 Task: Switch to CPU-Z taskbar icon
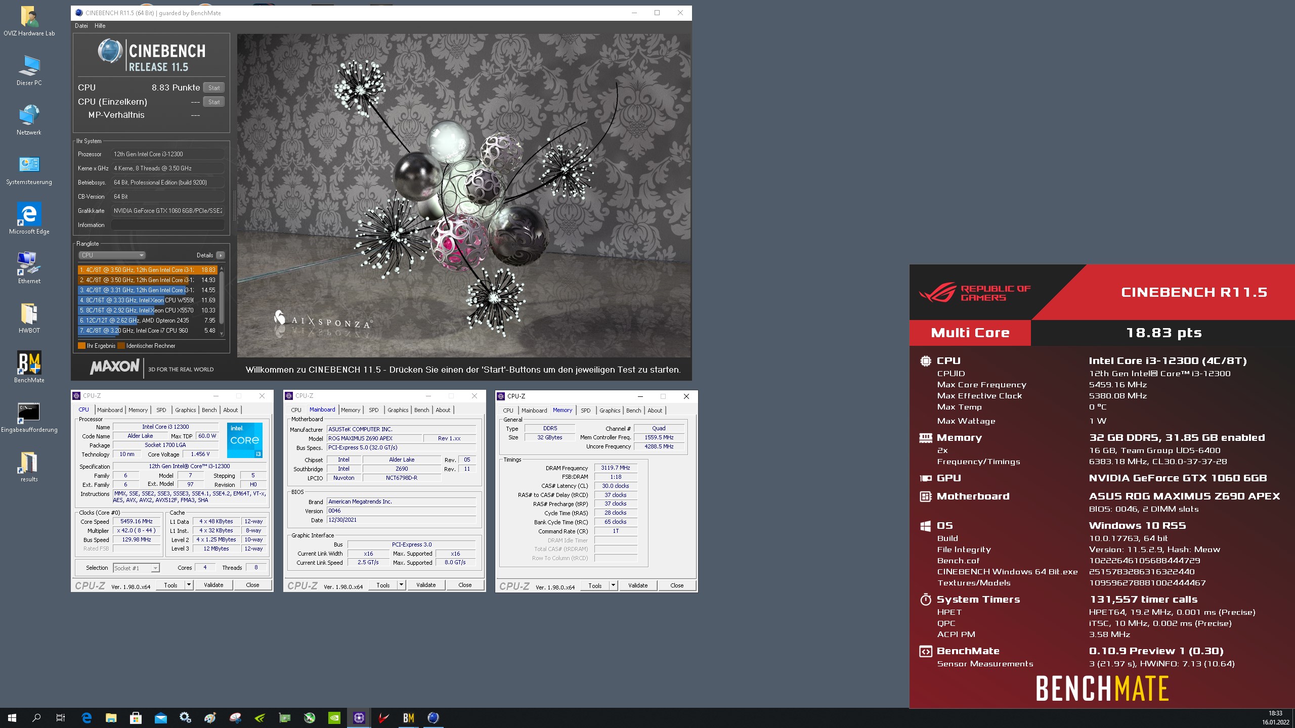pos(359,718)
